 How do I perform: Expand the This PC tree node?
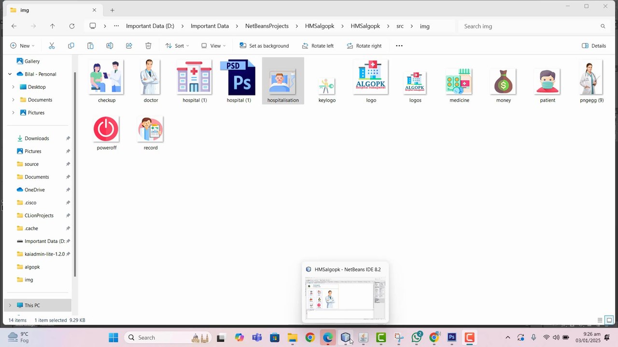[x=10, y=306]
